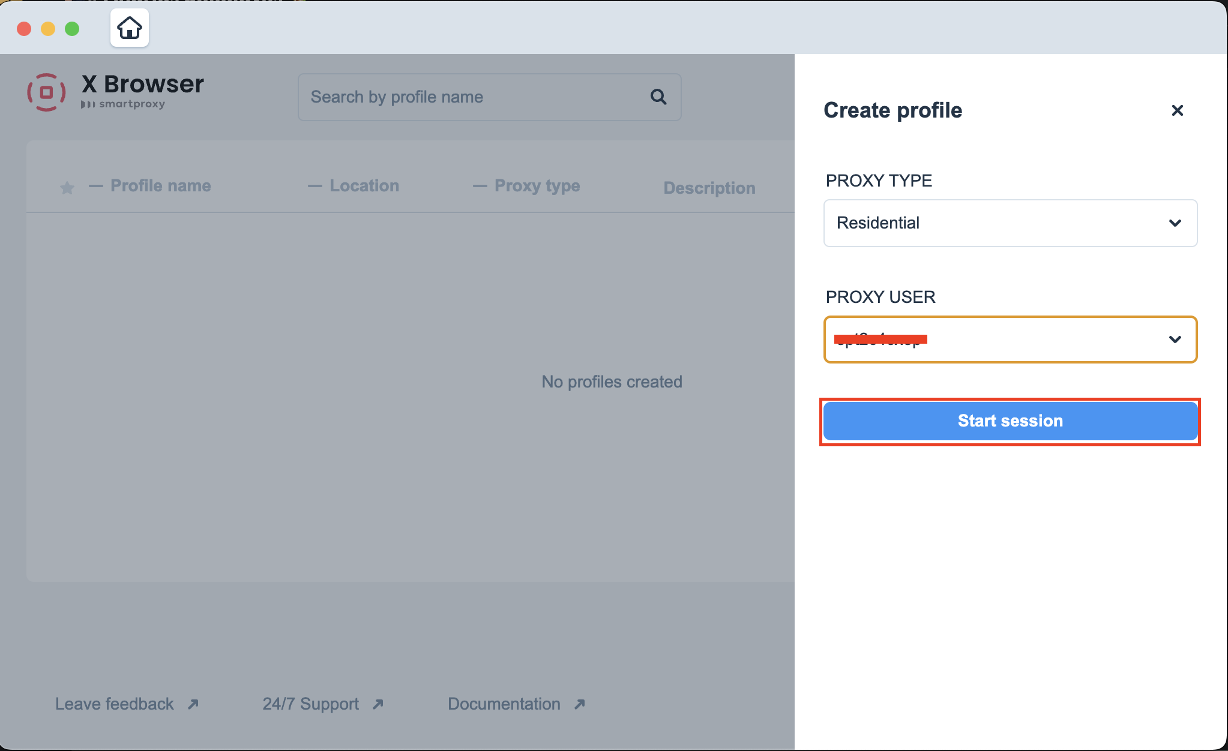Click the Proxy User chevron arrow

point(1175,340)
